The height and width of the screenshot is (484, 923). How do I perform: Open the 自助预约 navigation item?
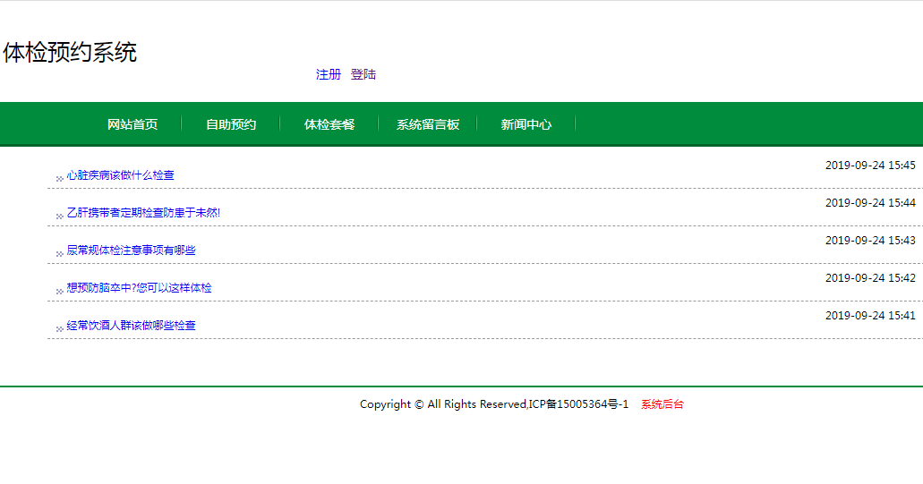tap(231, 124)
